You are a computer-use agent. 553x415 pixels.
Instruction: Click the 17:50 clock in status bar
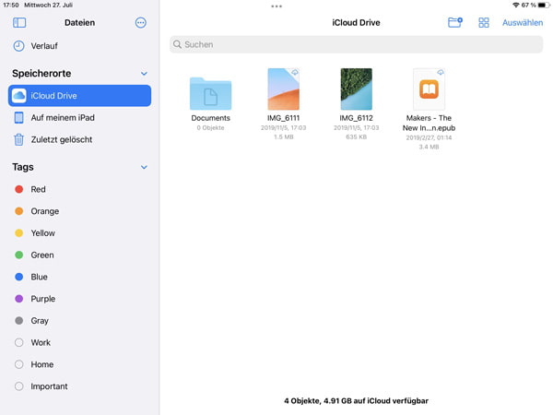pyautogui.click(x=11, y=5)
